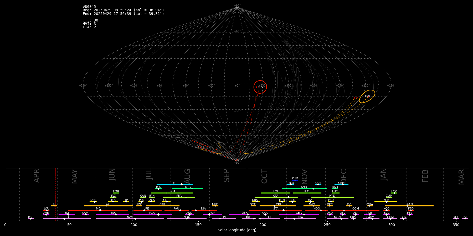
Task: Click the XHE shower marker
Action: (456, 219)
